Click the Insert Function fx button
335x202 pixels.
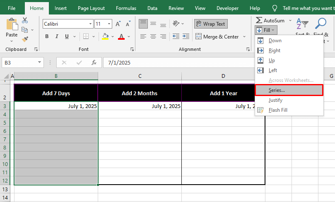tap(94, 63)
